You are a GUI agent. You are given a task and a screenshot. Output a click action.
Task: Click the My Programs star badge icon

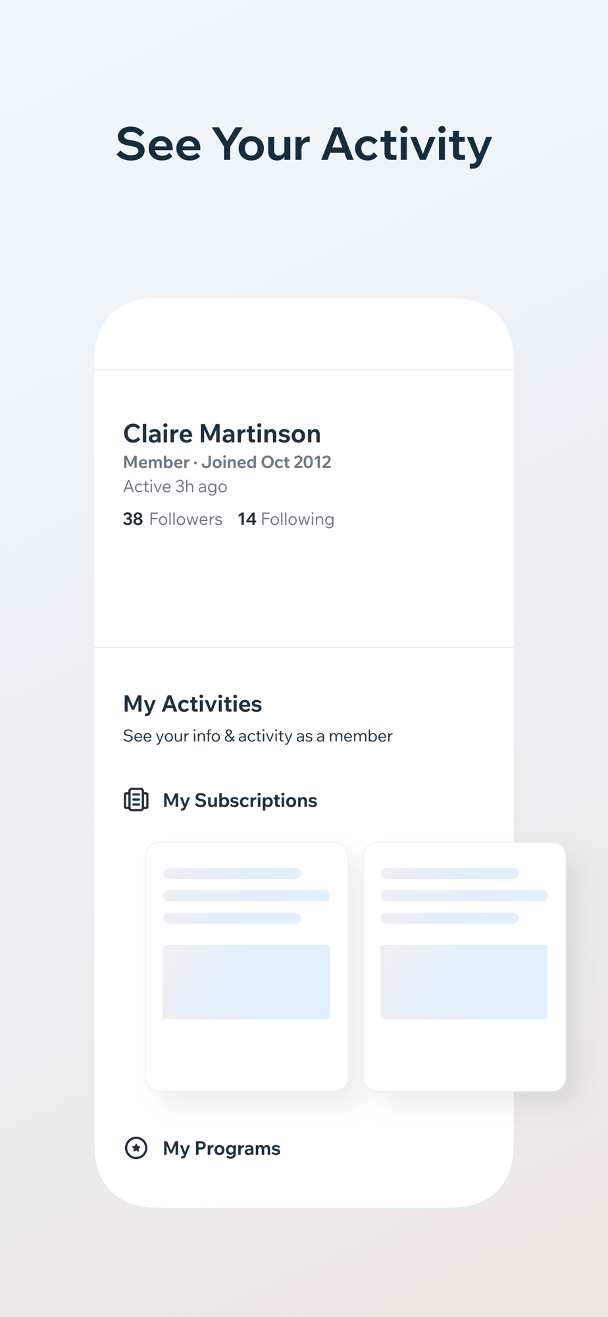click(136, 1148)
